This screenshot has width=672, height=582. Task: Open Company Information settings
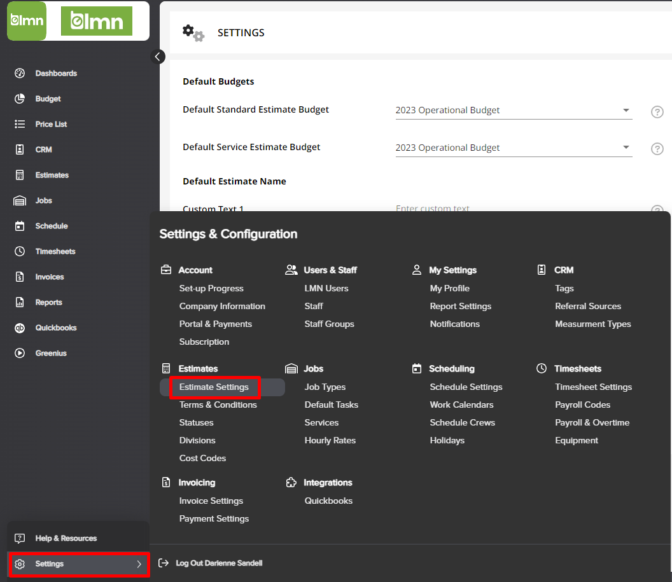pyautogui.click(x=222, y=306)
